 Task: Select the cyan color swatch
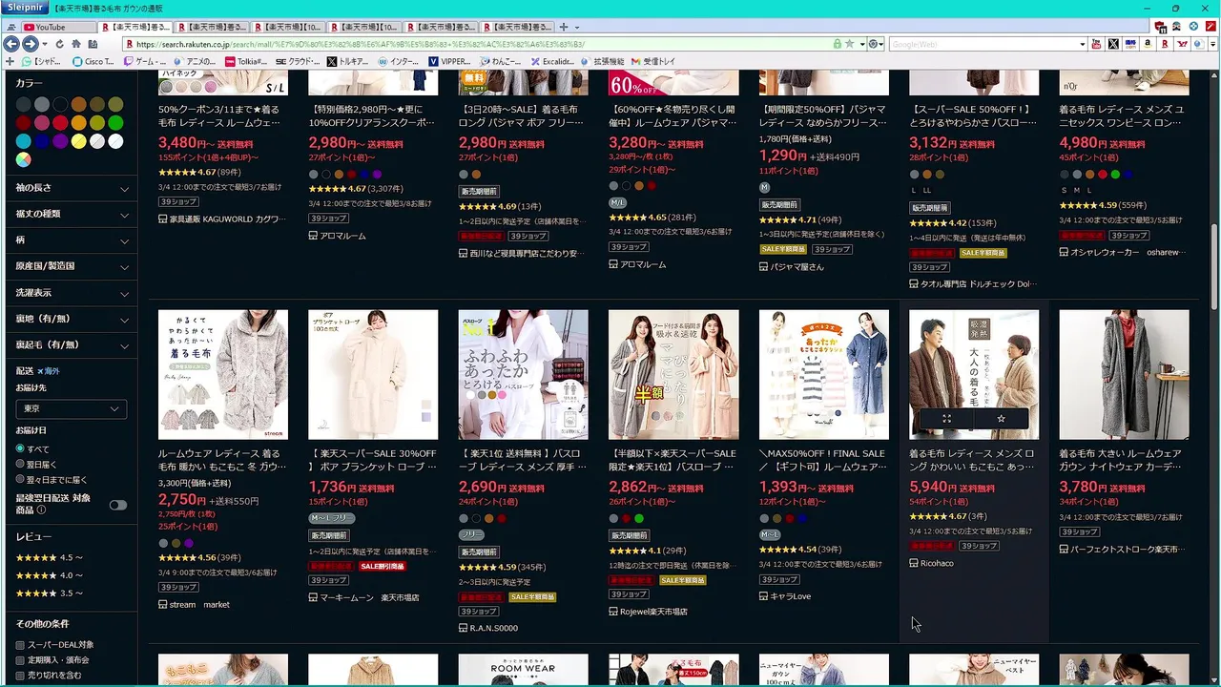[23, 141]
